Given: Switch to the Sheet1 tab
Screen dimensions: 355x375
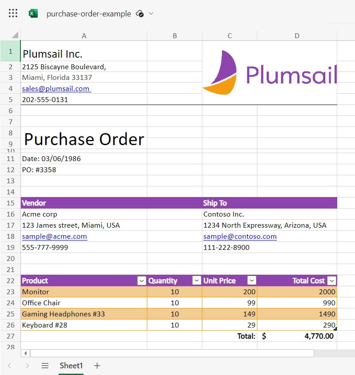Looking at the screenshot, I should [71, 366].
